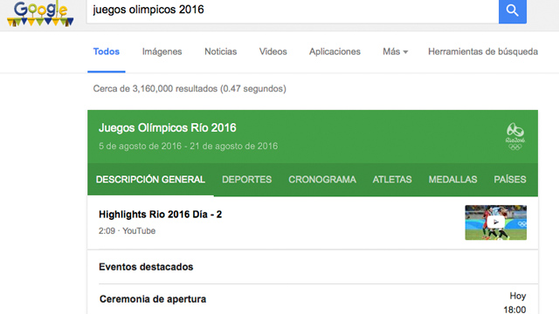Click the "2:09 · YouTube" source text
This screenshot has width=559, height=314.
127,230
